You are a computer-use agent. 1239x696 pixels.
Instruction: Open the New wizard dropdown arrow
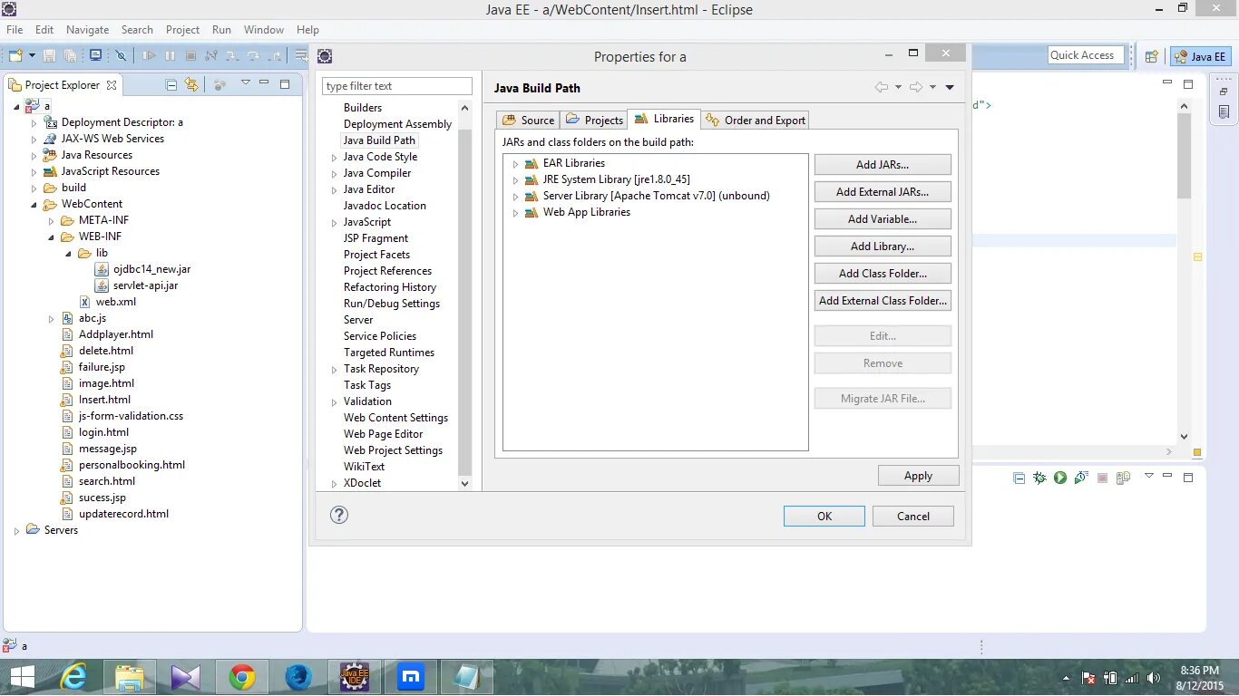(x=32, y=55)
